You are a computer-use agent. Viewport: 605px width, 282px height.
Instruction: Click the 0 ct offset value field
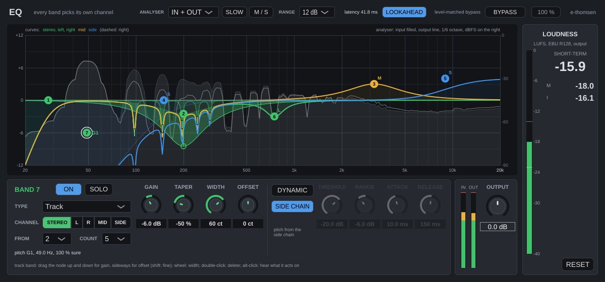[x=248, y=224]
